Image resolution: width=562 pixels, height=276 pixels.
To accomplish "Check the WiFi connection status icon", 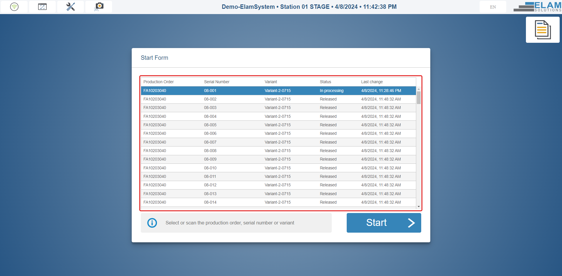I will coord(14,7).
